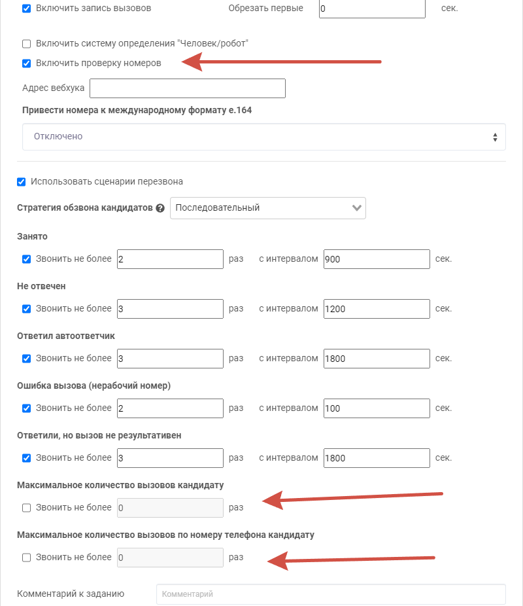Viewport: 523px width, 606px height.
Task: Click the "Не отвечен" interval field with 1200
Action: pos(377,309)
